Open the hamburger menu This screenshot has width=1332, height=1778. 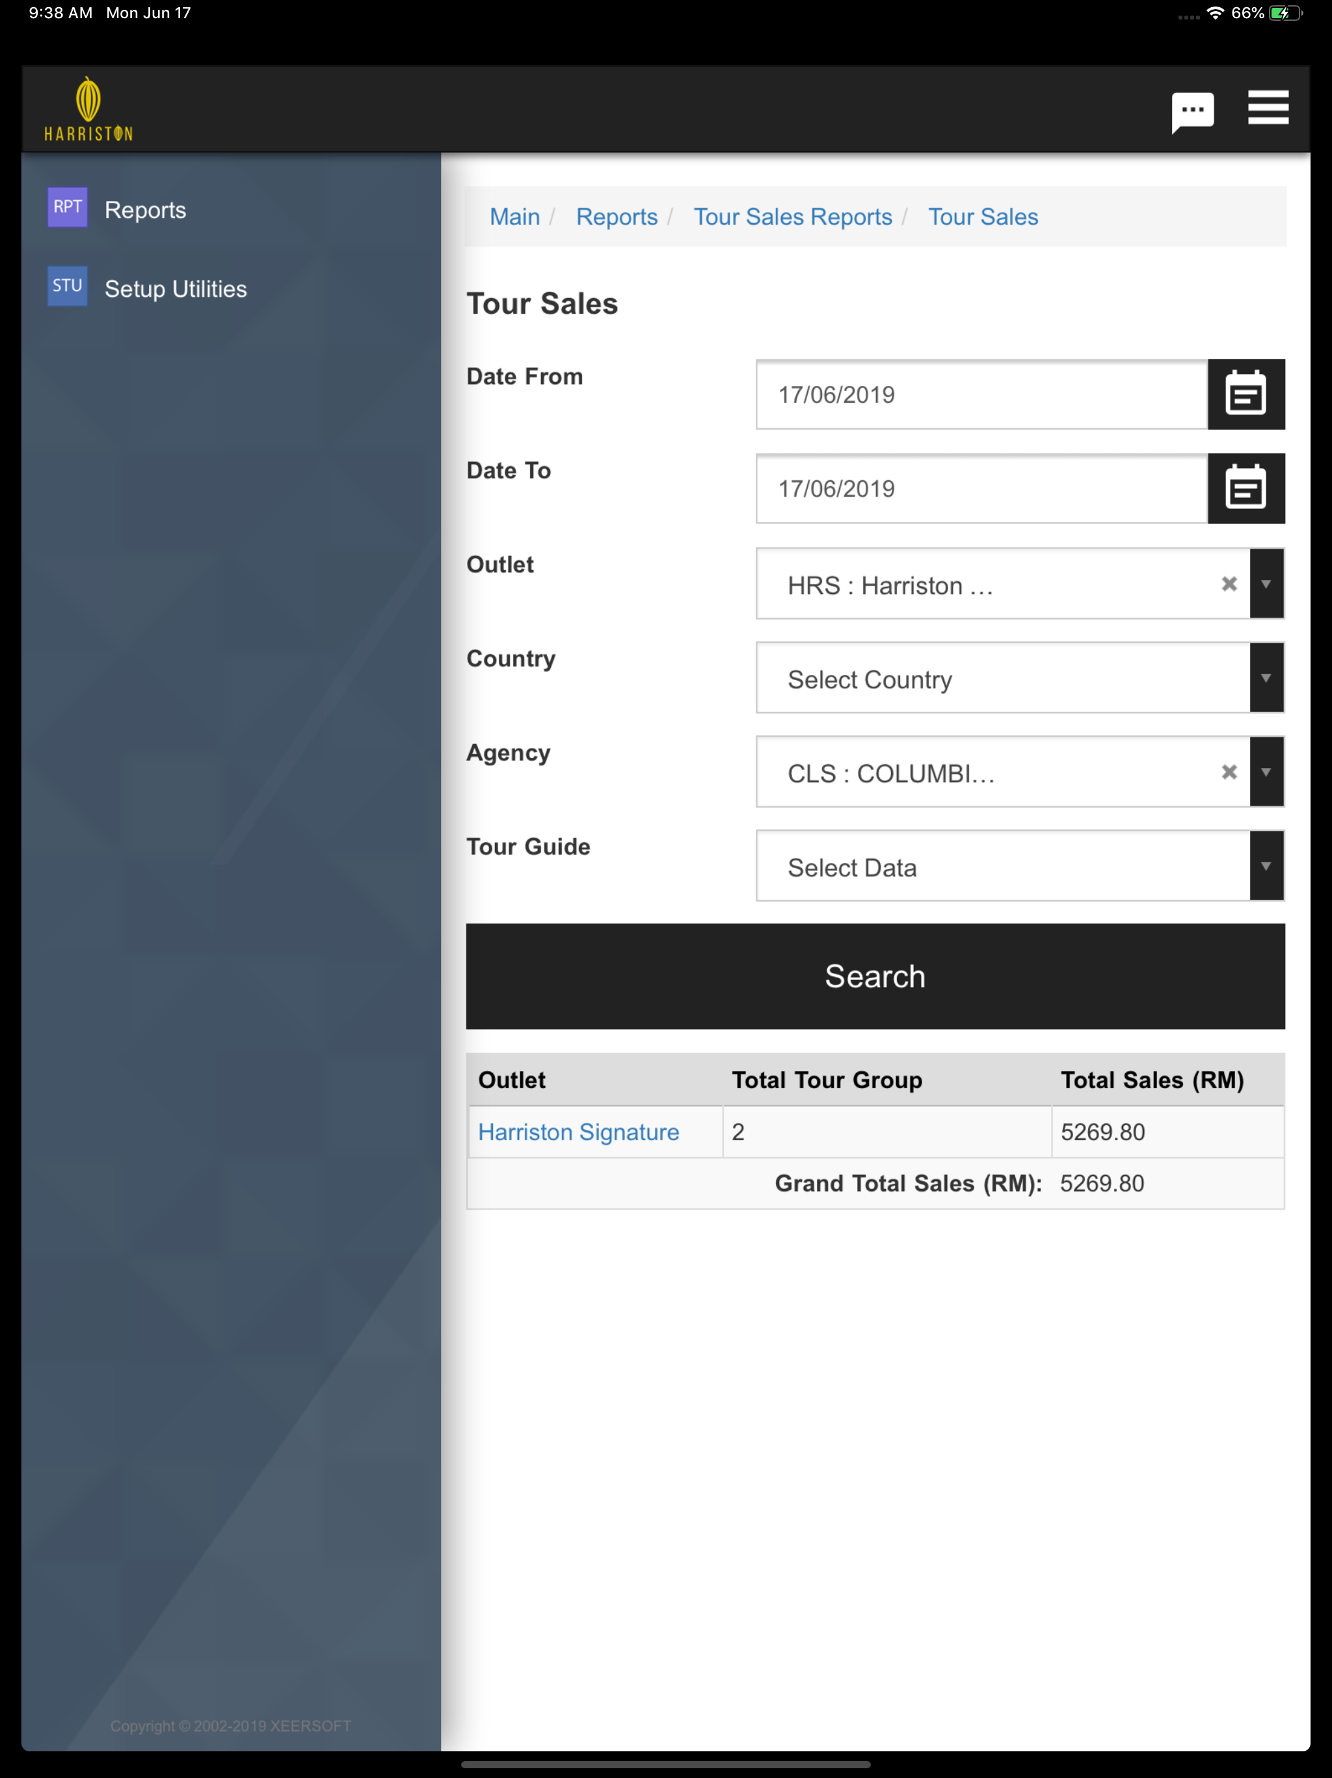[x=1268, y=108]
